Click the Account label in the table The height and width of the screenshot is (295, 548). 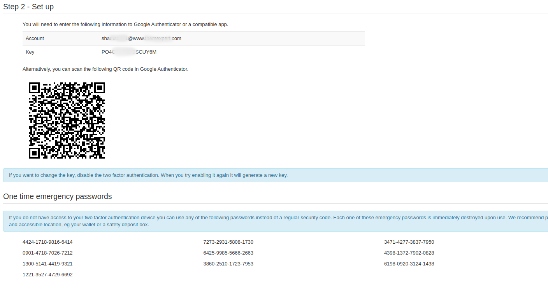point(35,38)
